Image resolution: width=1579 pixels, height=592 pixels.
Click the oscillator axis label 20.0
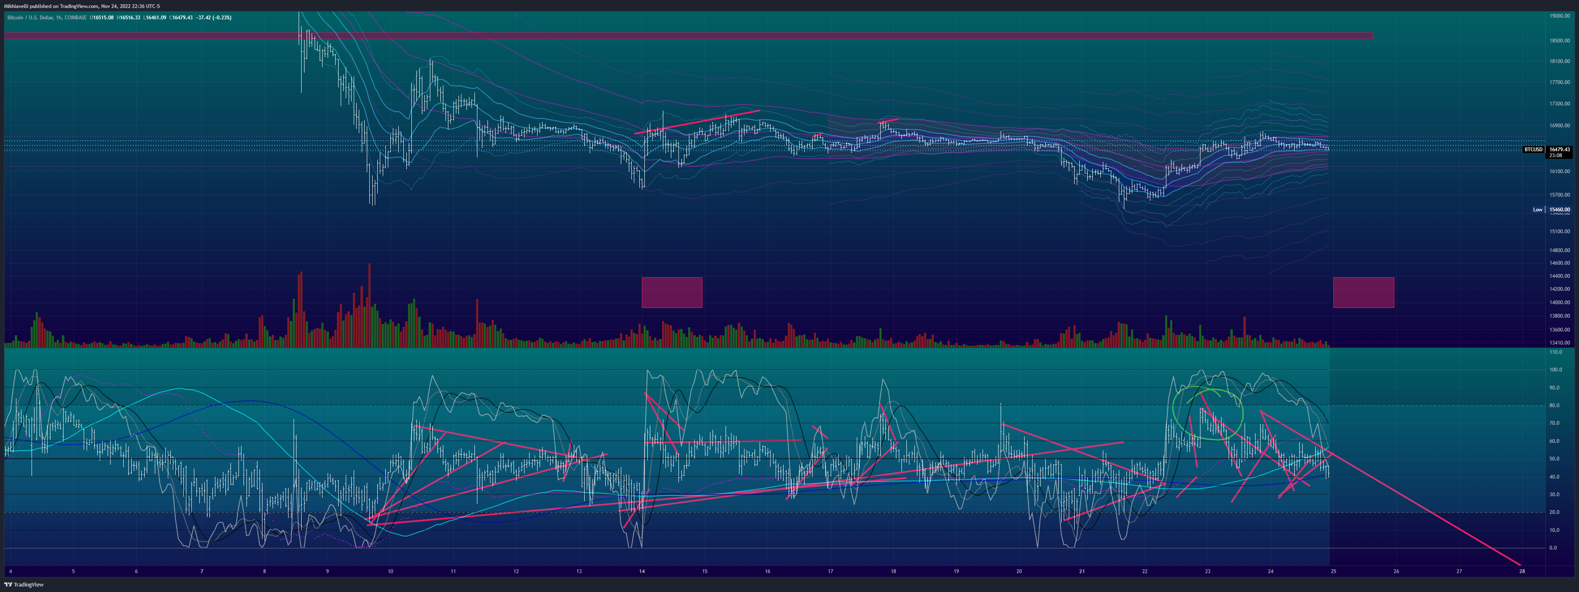pyautogui.click(x=1554, y=512)
